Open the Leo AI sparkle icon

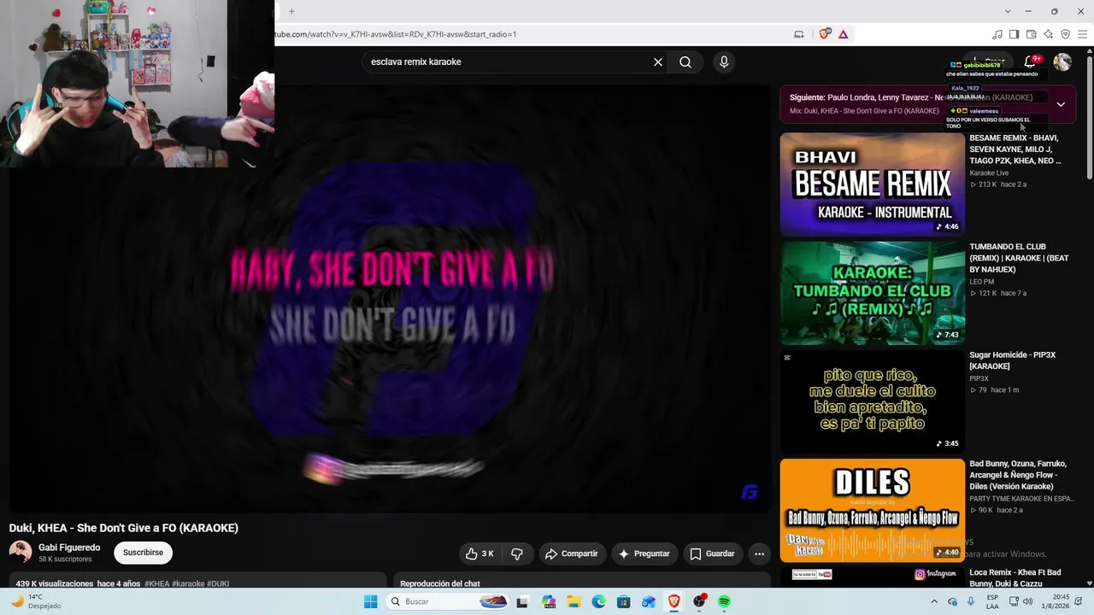tap(1049, 34)
